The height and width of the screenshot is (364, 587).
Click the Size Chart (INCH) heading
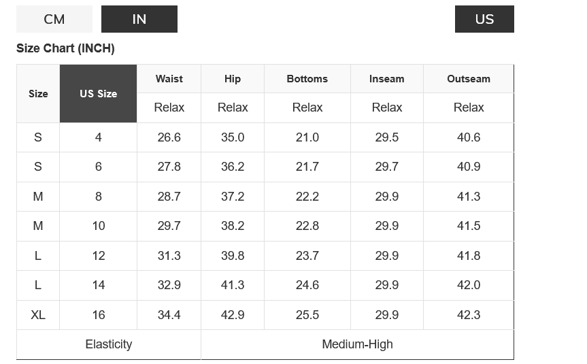(x=65, y=48)
